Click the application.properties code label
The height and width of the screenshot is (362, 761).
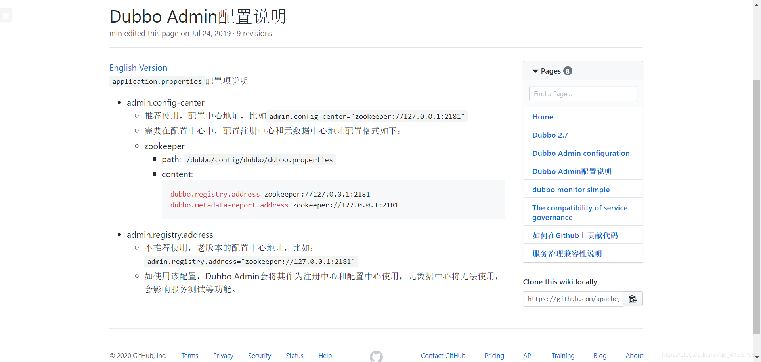click(x=157, y=81)
